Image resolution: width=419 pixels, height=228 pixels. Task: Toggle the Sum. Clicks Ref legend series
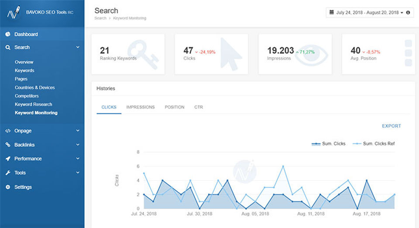tap(374, 143)
